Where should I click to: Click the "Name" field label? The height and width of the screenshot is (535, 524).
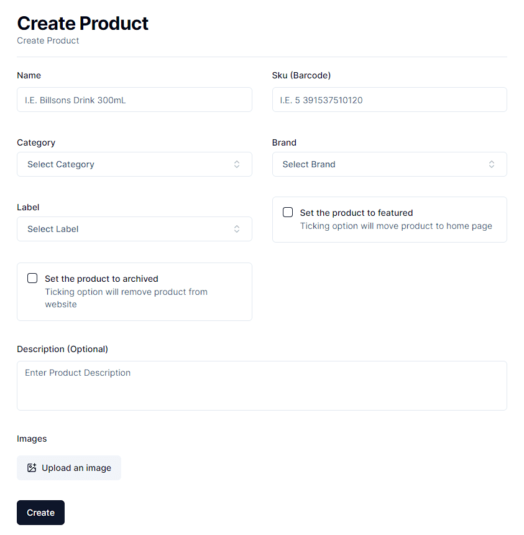coord(29,75)
